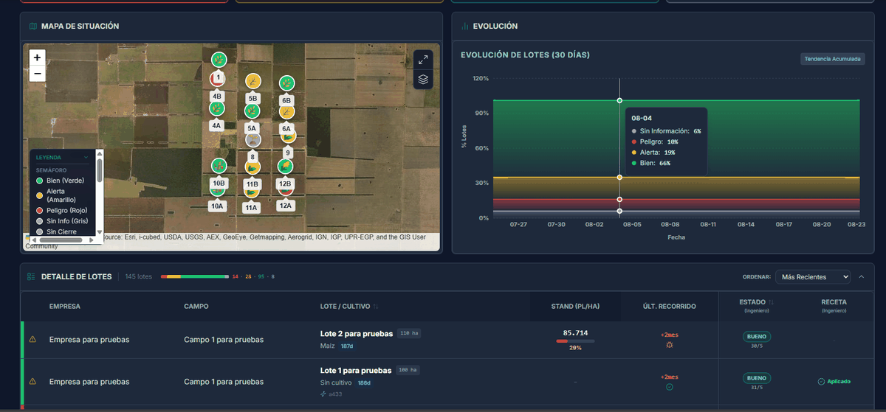Click the lot label 9 on map
Screen dimensions: 886x412
(x=287, y=153)
